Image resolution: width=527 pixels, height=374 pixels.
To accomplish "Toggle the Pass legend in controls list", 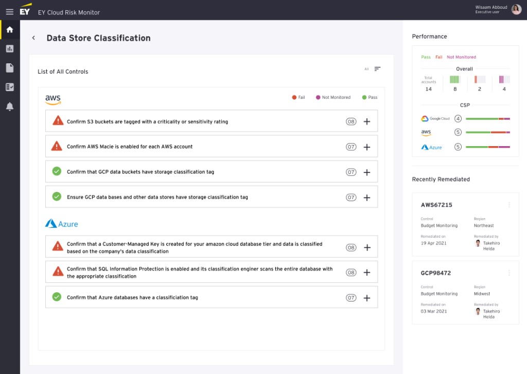I will 370,97.
